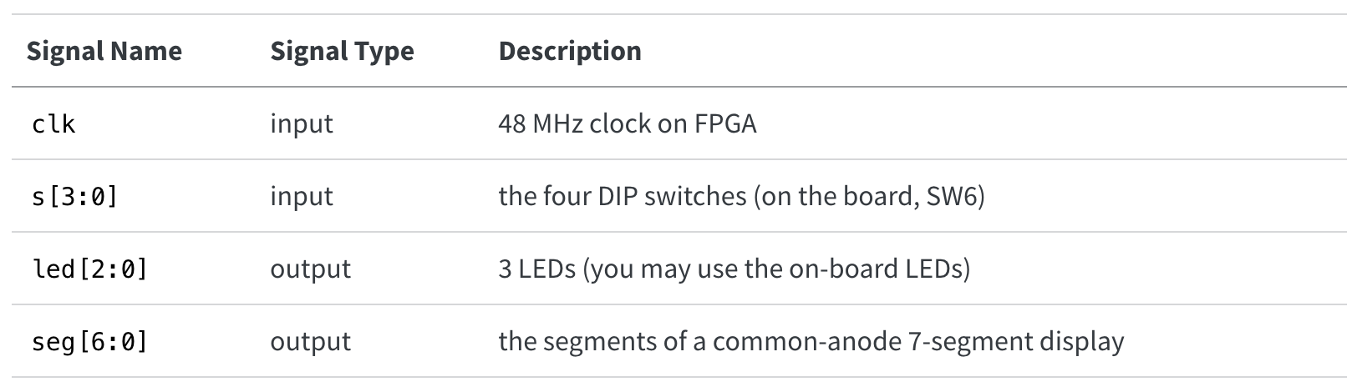Click the input type in the clk row
1352x392 pixels.
302,124
